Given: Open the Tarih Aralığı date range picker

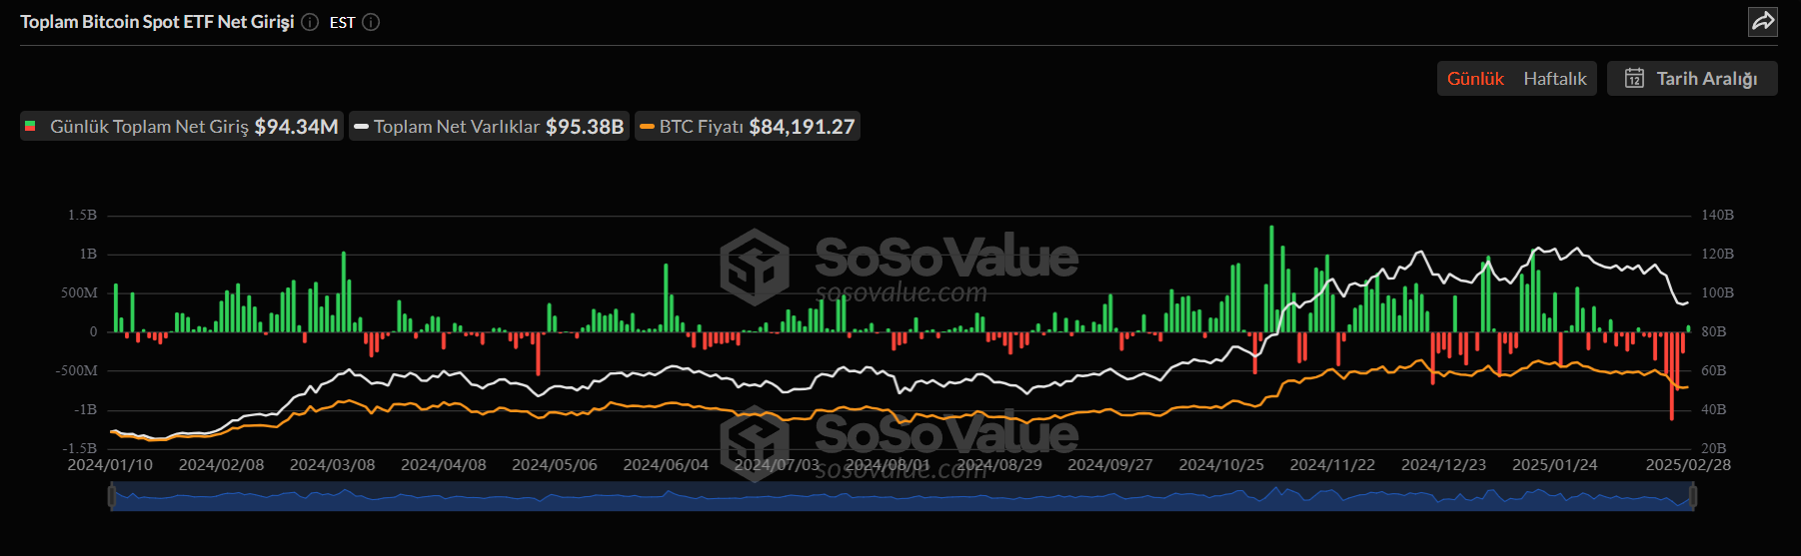Looking at the screenshot, I should click(1692, 78).
